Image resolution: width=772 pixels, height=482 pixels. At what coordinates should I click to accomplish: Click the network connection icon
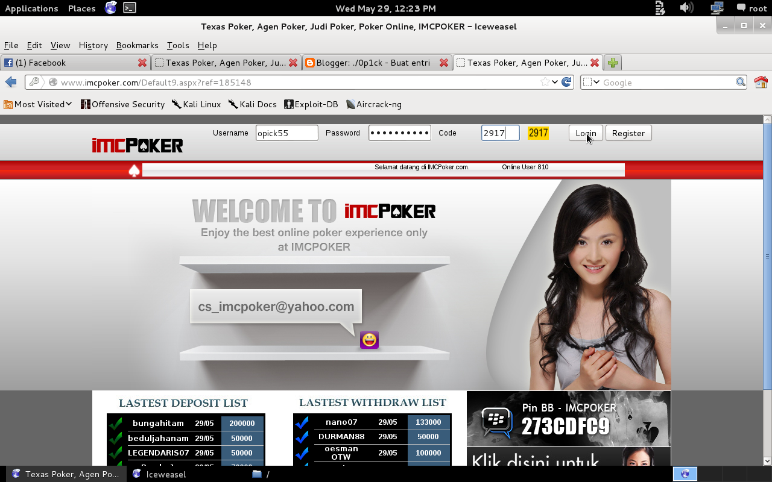point(717,8)
